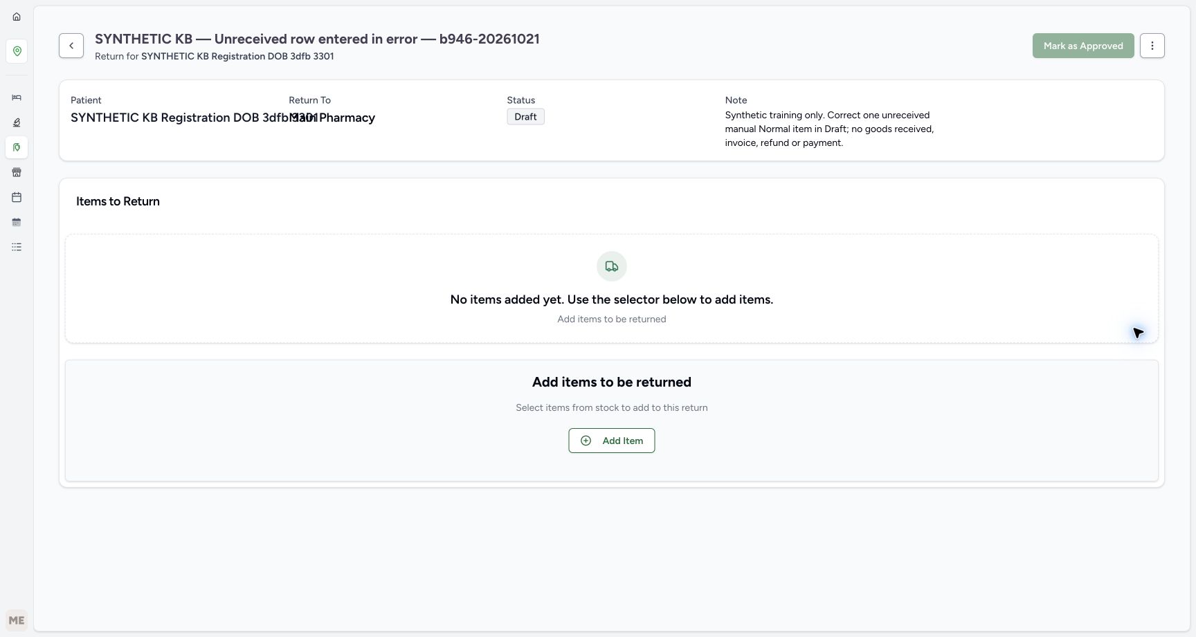Go back using the chevron button
Screen dimensions: 1196x637
[x=71, y=46]
